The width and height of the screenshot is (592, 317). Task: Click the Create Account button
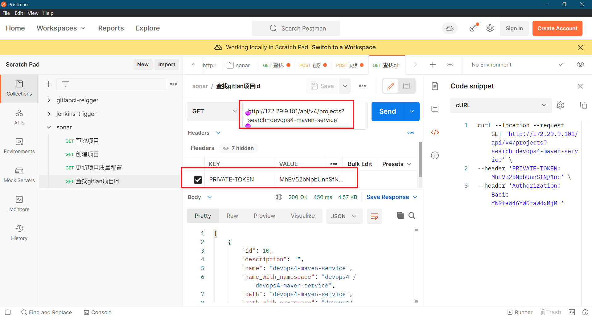click(557, 28)
